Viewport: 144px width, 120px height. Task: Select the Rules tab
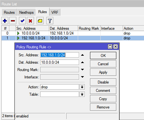coord(42,12)
